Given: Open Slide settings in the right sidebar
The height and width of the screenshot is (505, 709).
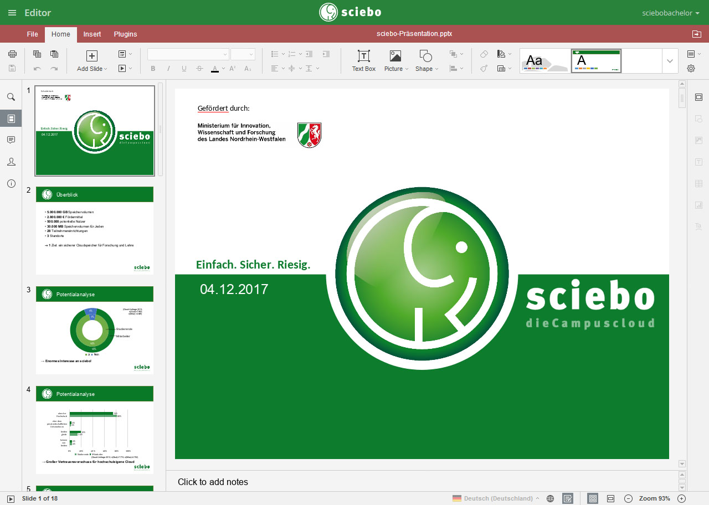Looking at the screenshot, I should tap(698, 96).
